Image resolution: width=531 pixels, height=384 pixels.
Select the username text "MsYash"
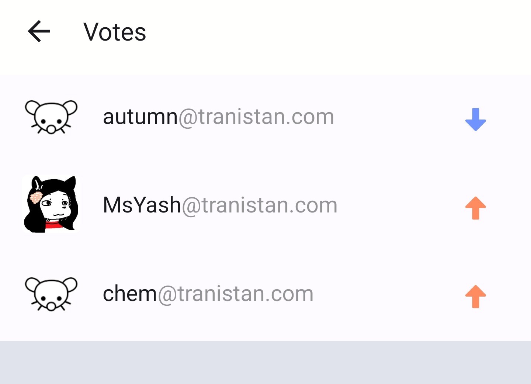[x=142, y=205]
